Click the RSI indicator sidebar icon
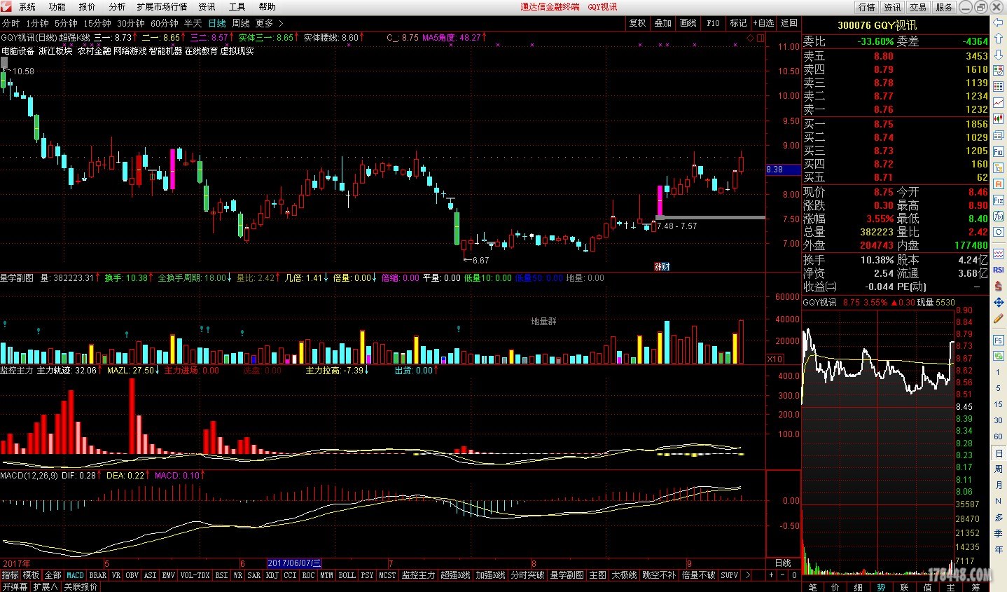Viewport: 1007px width, 592px height. click(999, 270)
